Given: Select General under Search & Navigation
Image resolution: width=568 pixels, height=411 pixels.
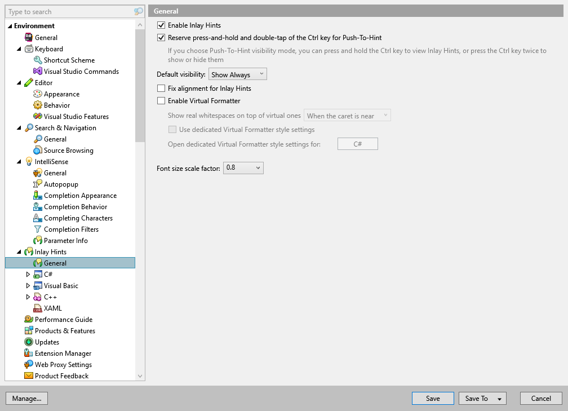Looking at the screenshot, I should click(x=55, y=139).
